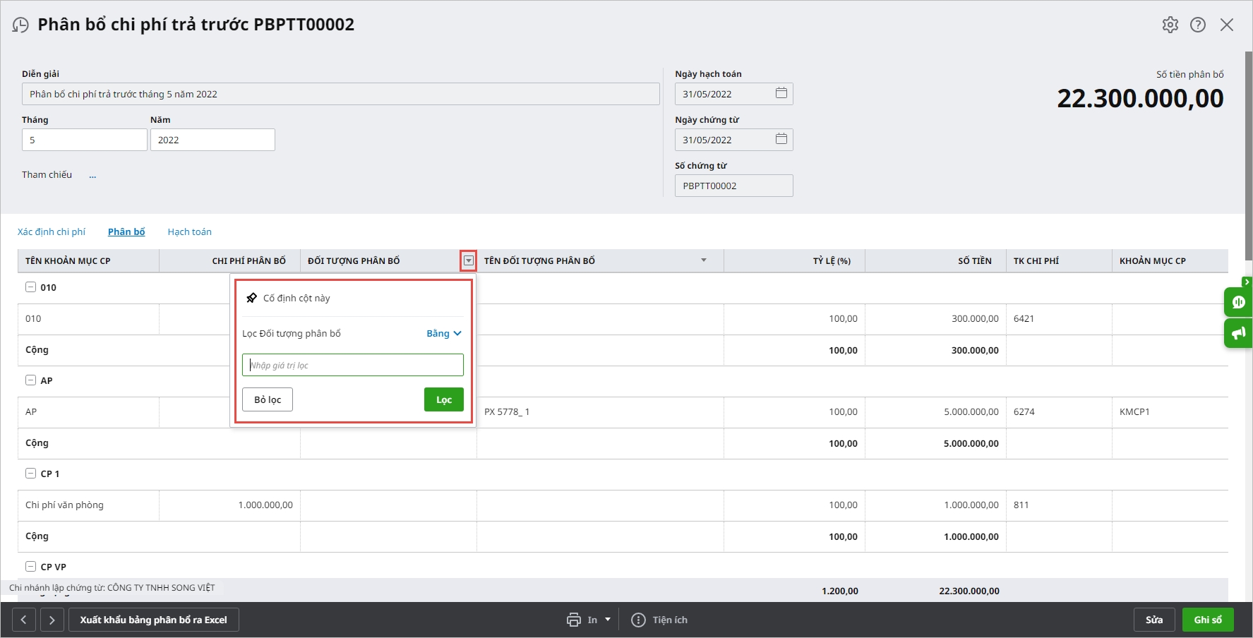The image size is (1253, 638).
Task: Open the Bằng filter condition dropdown
Action: (444, 333)
